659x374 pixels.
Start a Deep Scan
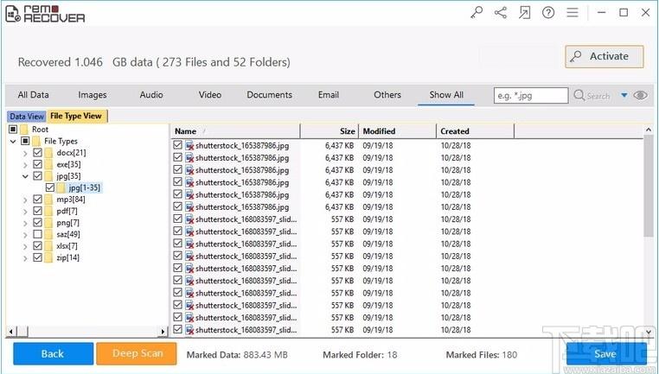click(x=137, y=353)
